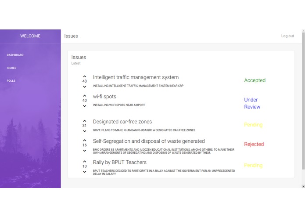Upvote the Designated car-free zones issue
The width and height of the screenshot is (305, 217).
click(x=84, y=121)
